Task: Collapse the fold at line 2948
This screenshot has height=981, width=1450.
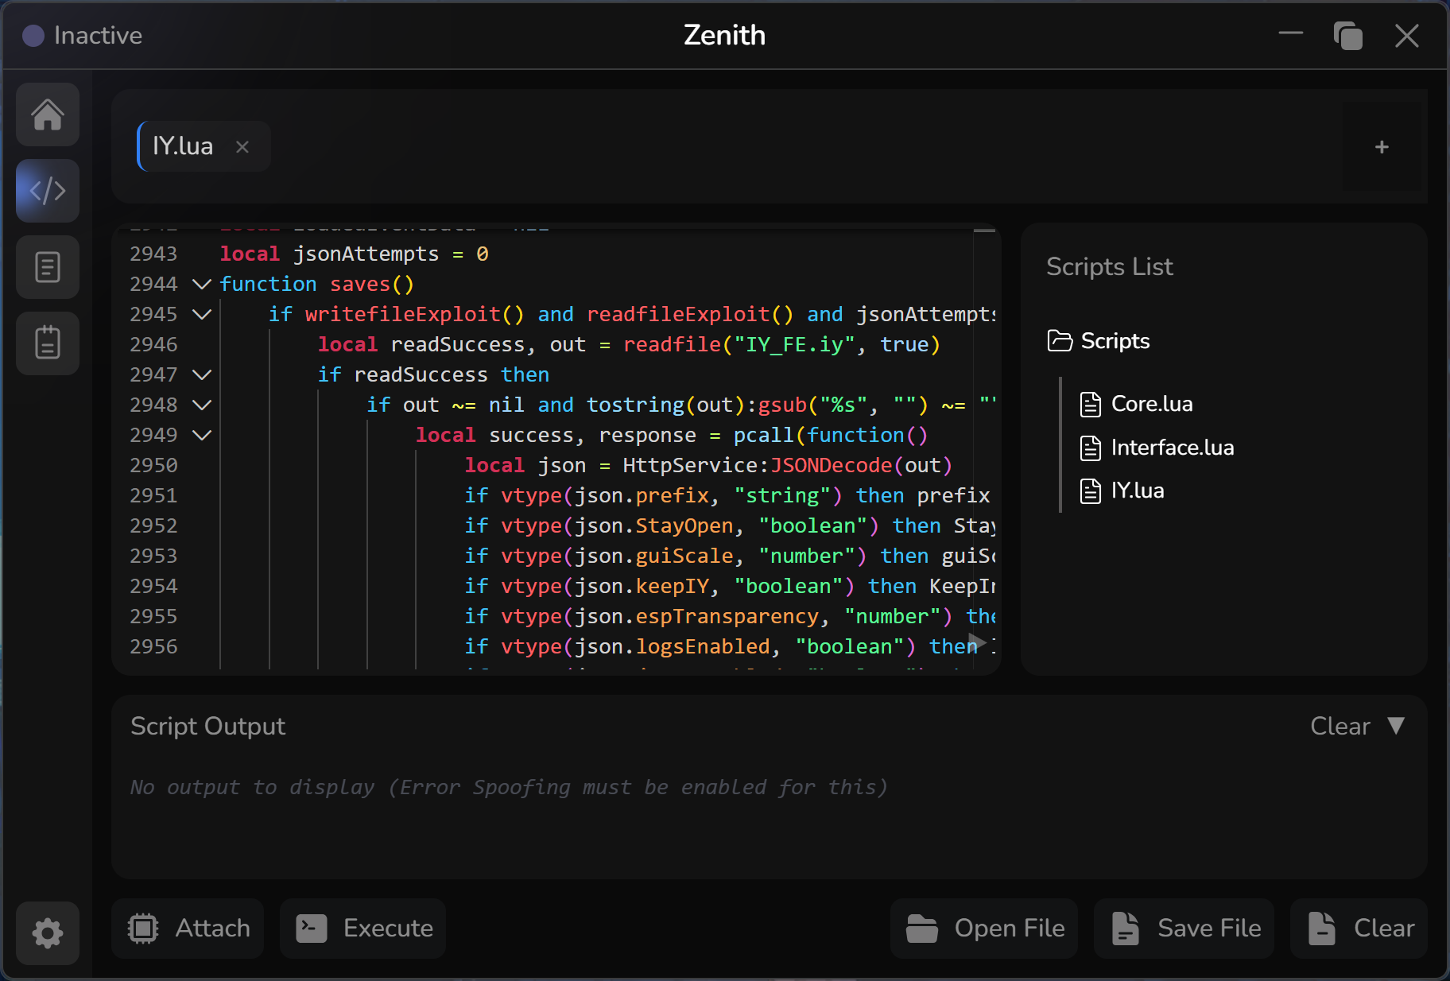Action: coord(202,405)
